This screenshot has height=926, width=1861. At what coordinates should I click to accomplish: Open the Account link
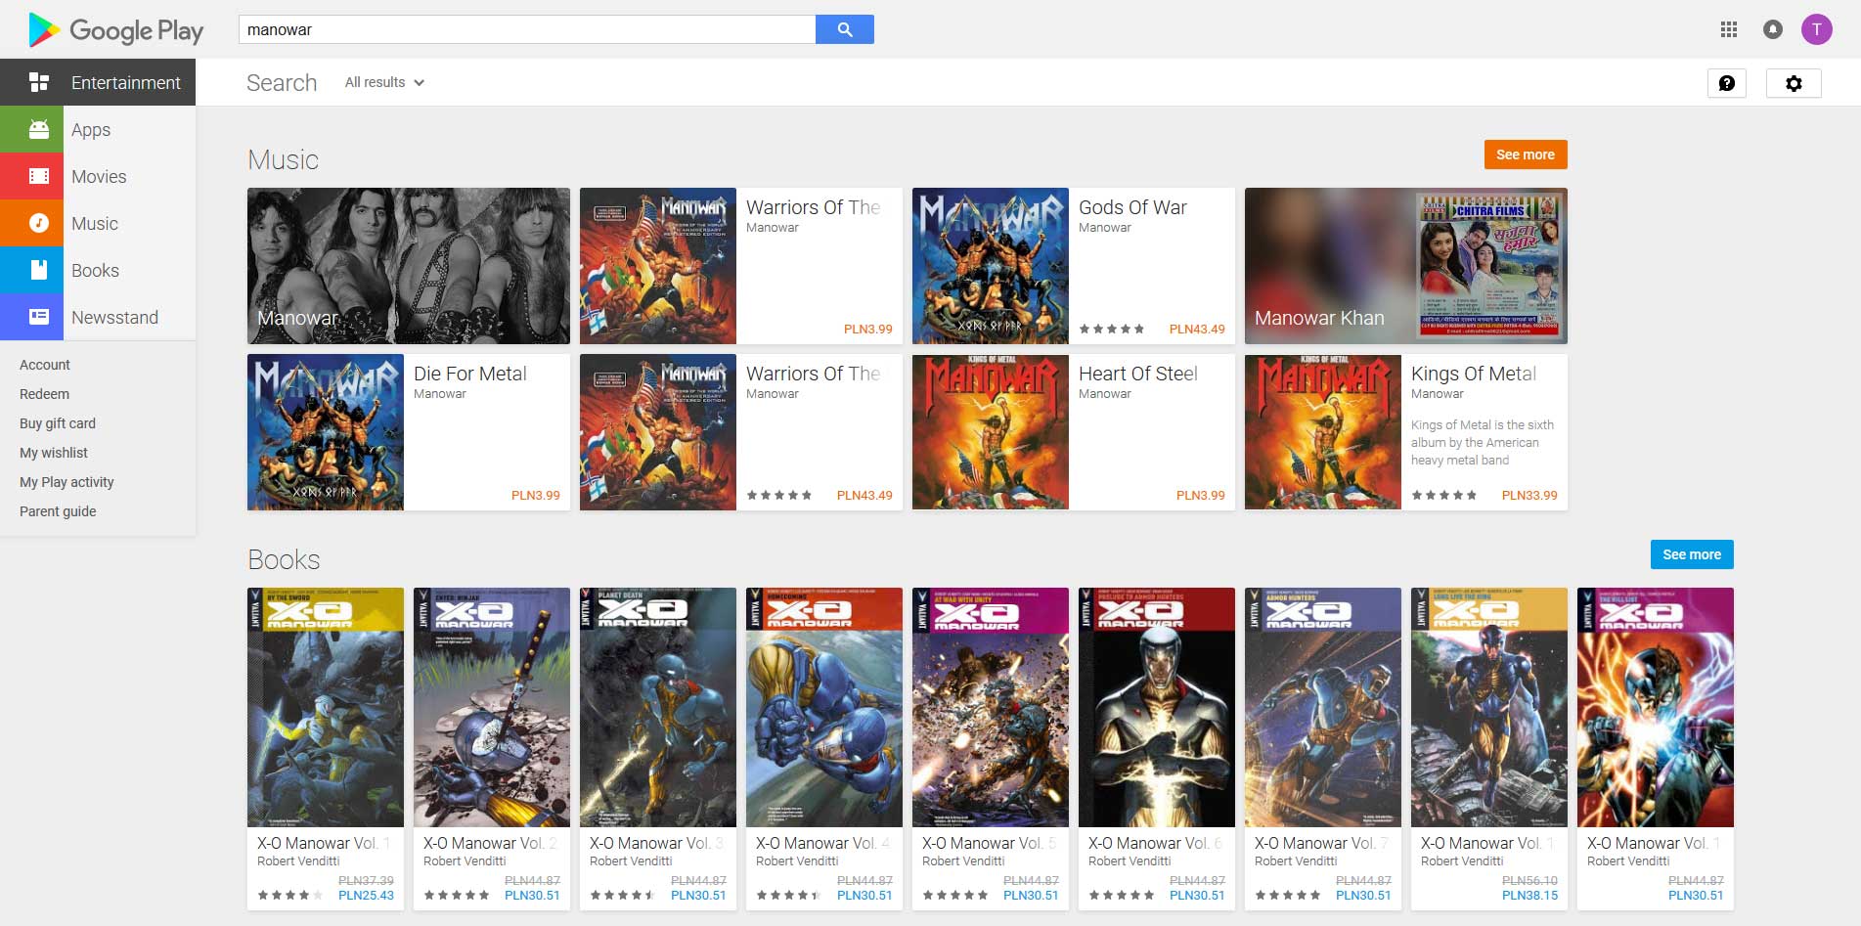click(45, 365)
